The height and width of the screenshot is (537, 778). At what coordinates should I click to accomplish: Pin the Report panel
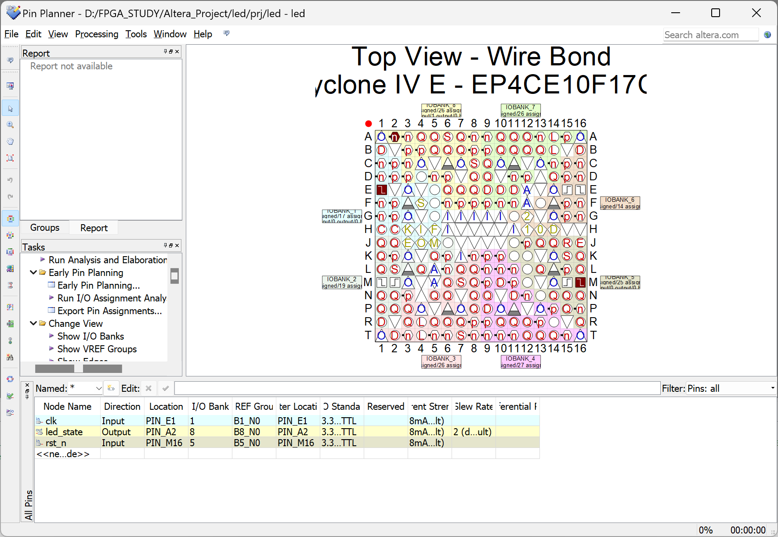tap(166, 51)
